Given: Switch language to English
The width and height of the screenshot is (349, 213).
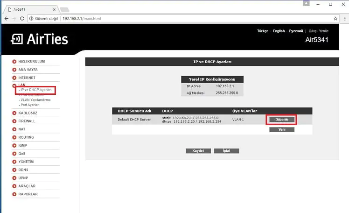Looking at the screenshot, I should pos(279,31).
